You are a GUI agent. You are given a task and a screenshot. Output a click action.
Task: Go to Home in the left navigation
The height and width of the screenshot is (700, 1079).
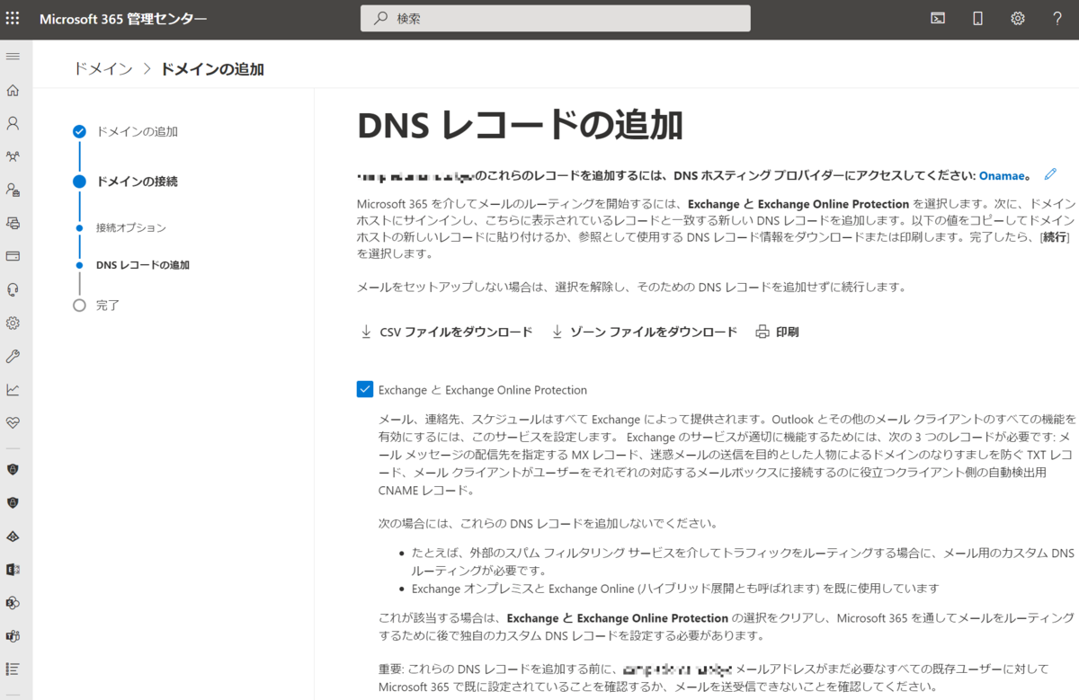[x=13, y=90]
